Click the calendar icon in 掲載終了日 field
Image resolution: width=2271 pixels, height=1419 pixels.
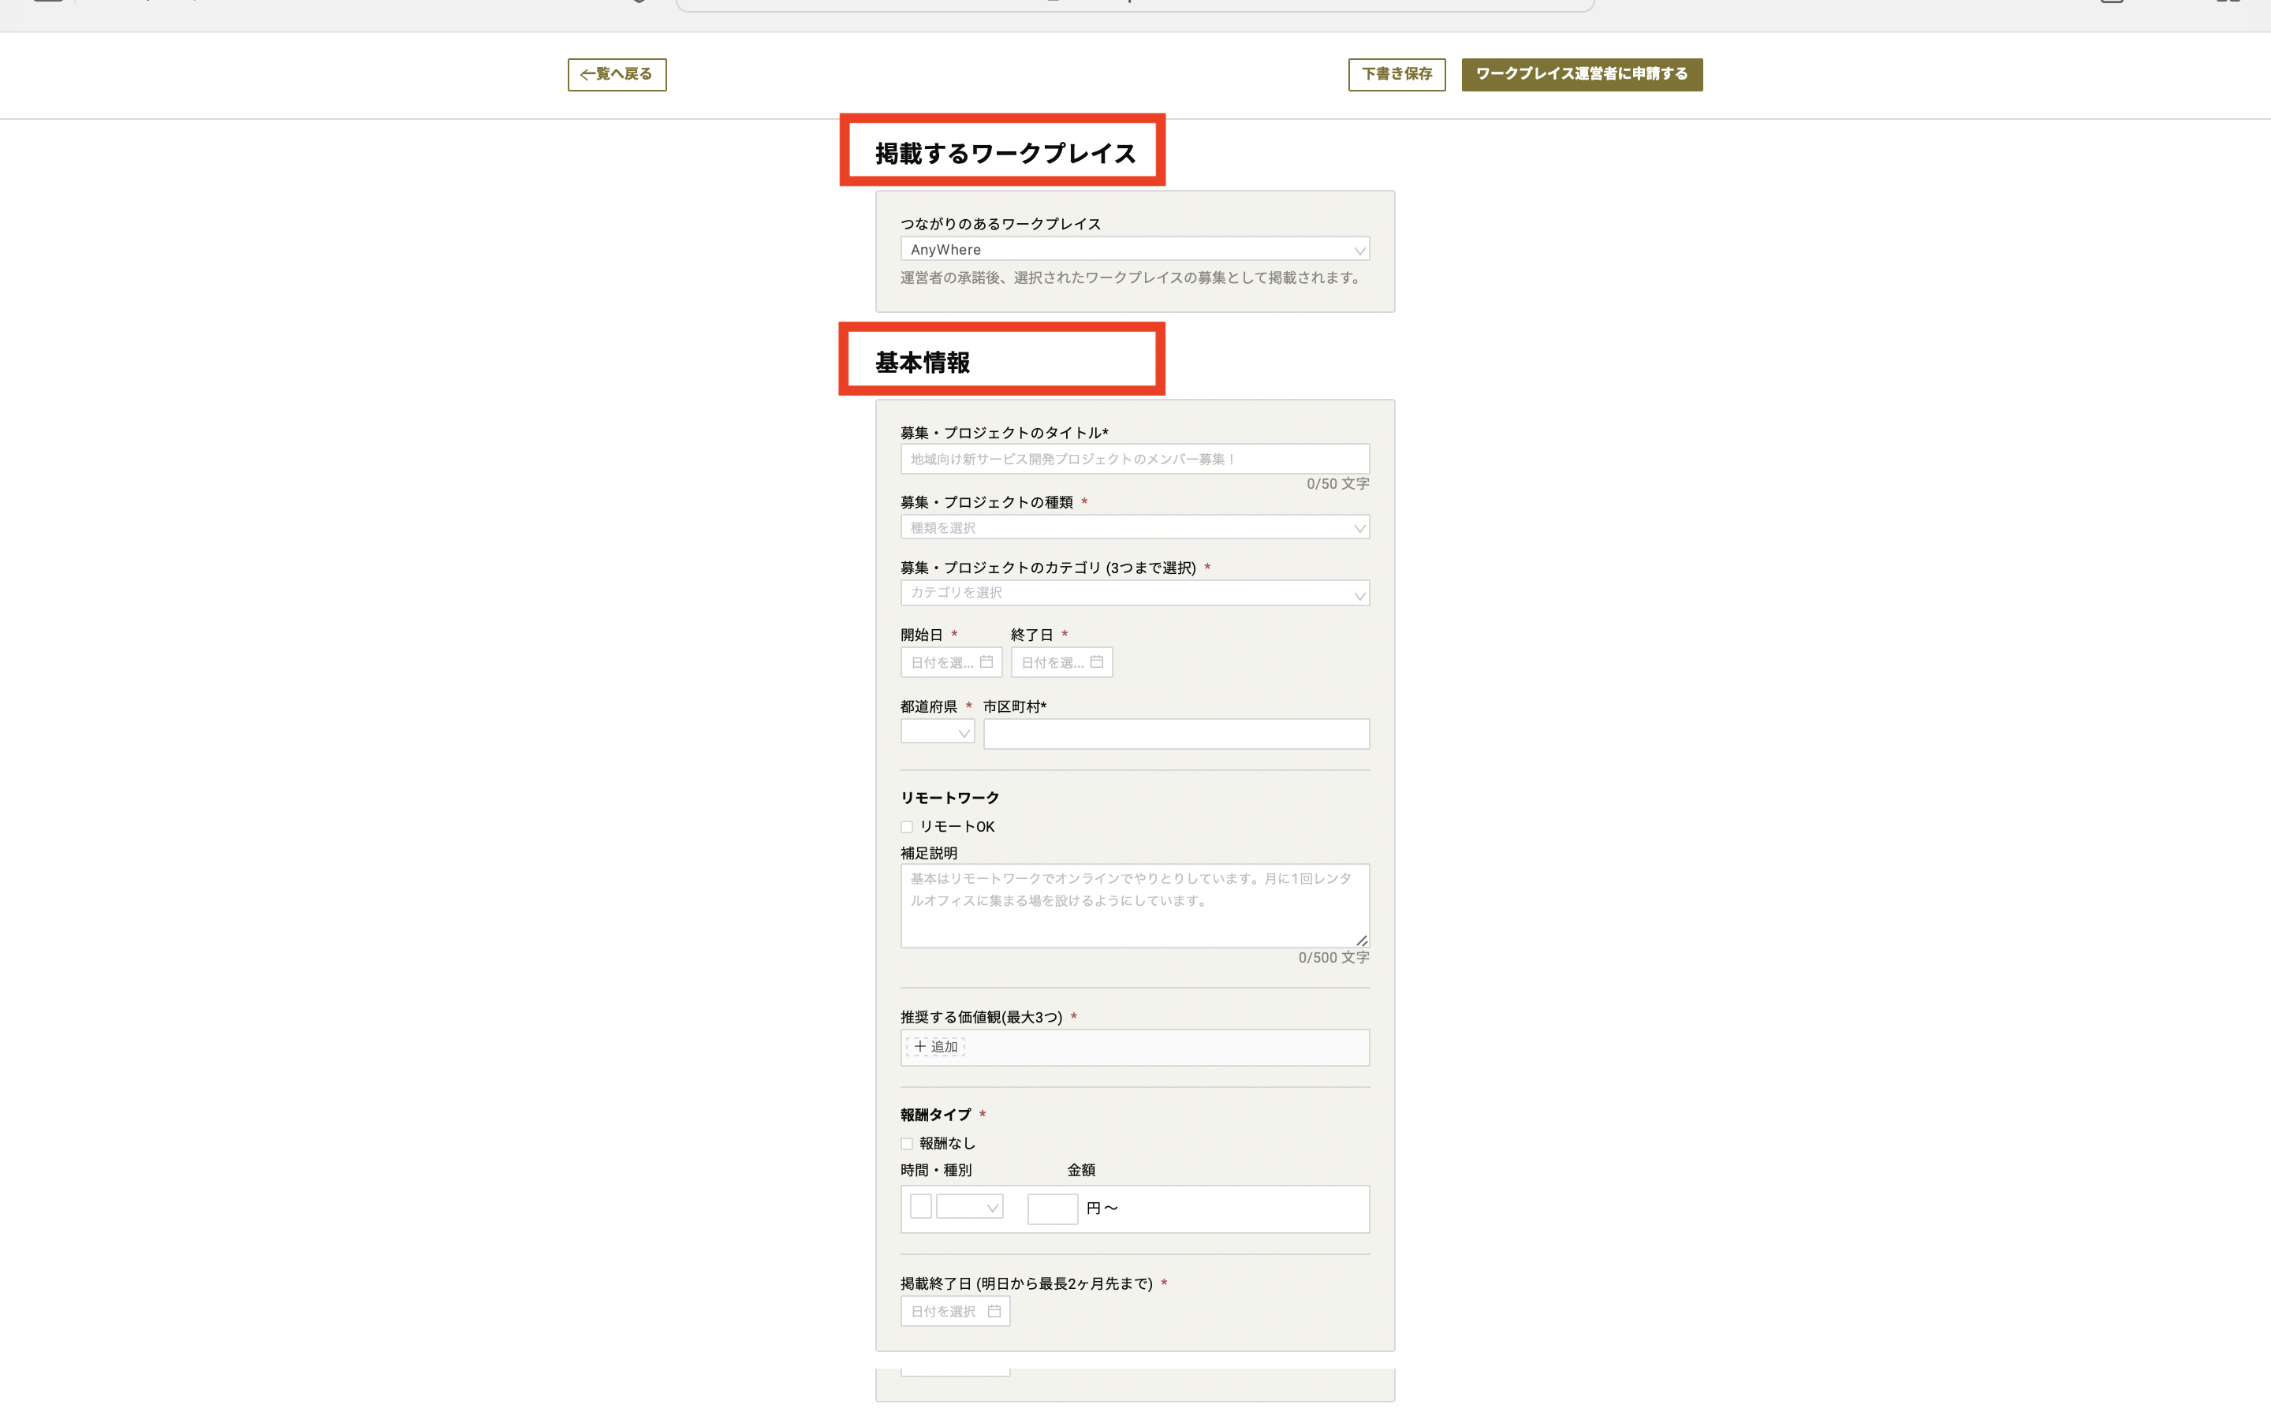click(x=994, y=1311)
